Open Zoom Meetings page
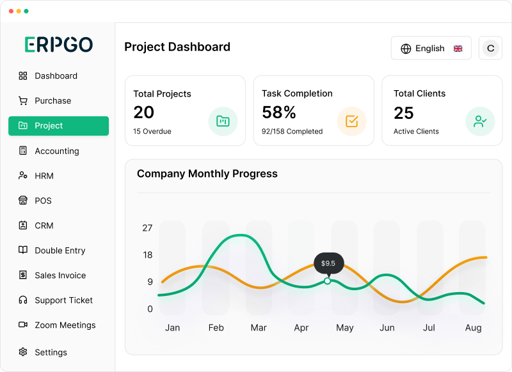This screenshot has height=372, width=512. 58,325
